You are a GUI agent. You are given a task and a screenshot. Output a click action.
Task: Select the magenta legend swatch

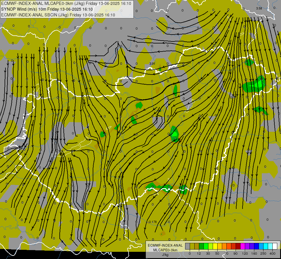[243, 246]
